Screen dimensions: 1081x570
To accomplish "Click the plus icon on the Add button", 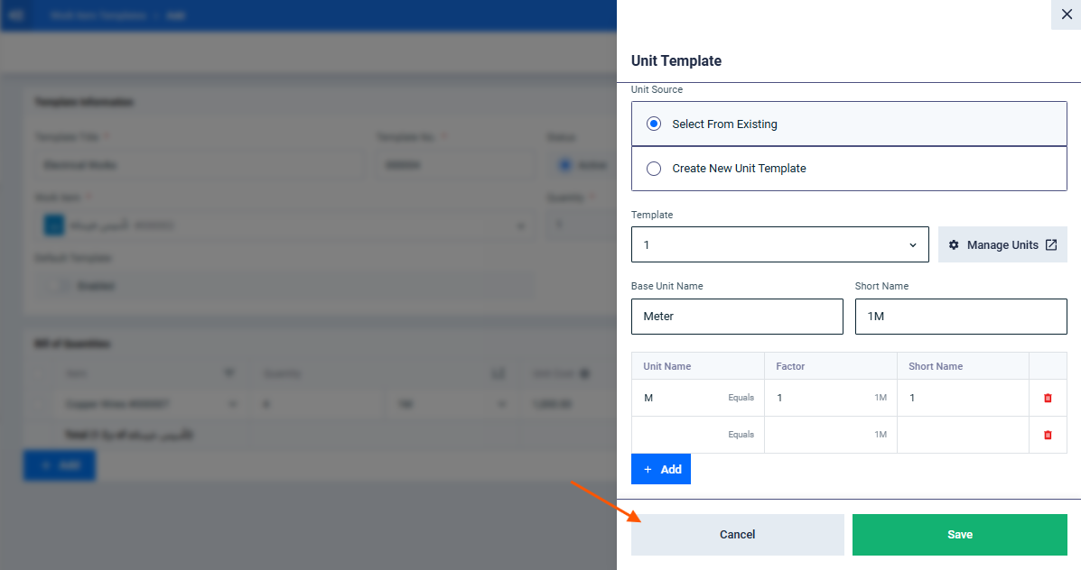I will [x=648, y=470].
